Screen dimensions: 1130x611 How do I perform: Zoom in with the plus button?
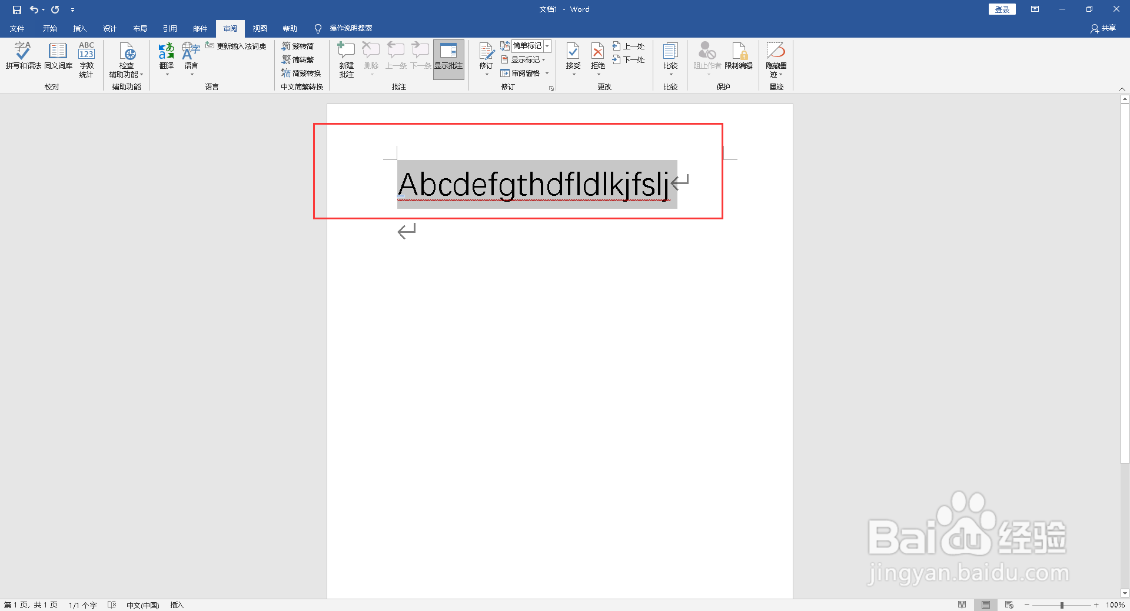click(x=1096, y=605)
